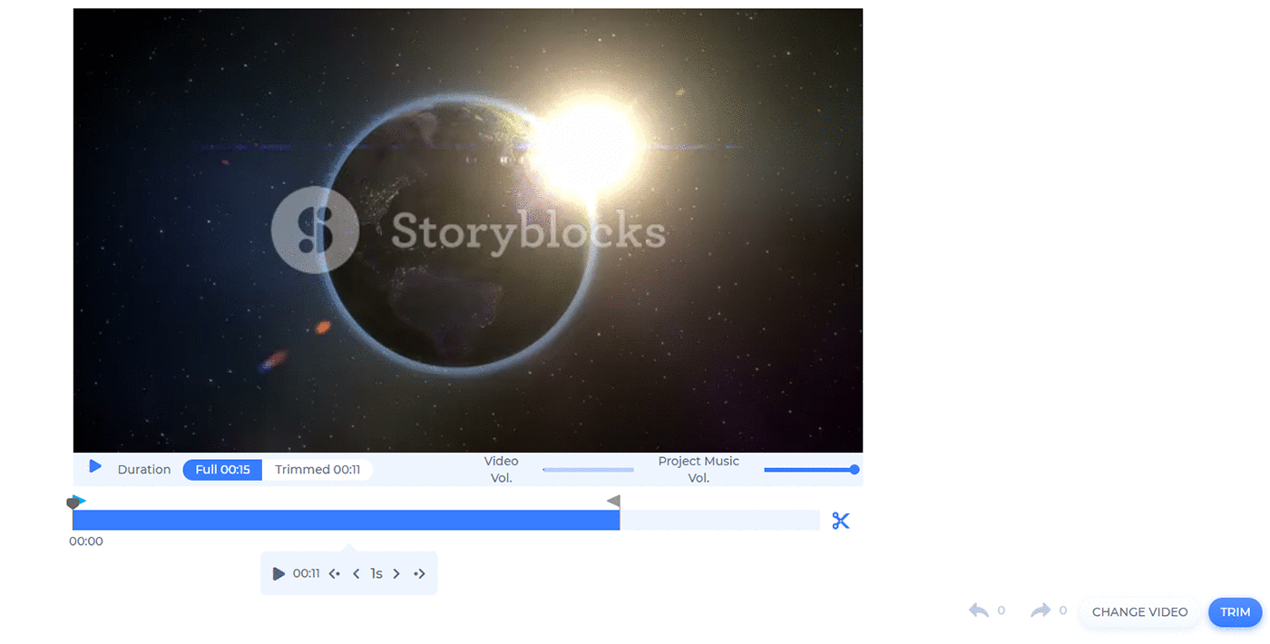Click the blue selected timeline region

pyautogui.click(x=345, y=521)
